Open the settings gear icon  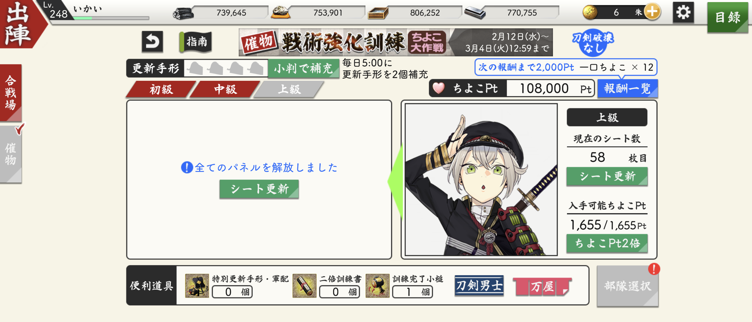point(683,13)
